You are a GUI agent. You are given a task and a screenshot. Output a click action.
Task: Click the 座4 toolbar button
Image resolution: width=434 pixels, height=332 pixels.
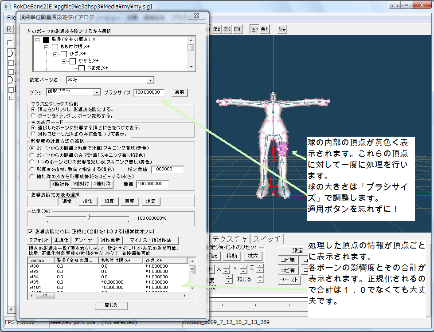tap(237, 29)
